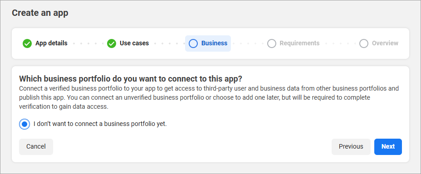Viewport: 421px width, 174px height.
Task: Click the "Create an app" page heading
Action: coord(40,13)
